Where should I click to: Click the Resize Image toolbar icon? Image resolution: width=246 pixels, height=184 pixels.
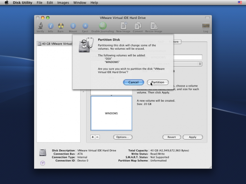(x=153, y=25)
